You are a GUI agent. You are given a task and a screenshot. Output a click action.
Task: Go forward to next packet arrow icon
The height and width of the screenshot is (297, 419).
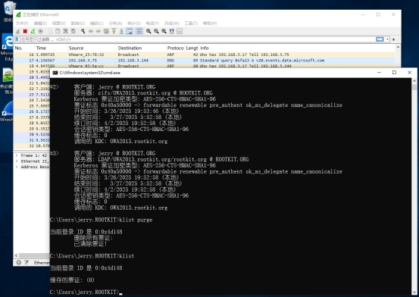point(98,31)
